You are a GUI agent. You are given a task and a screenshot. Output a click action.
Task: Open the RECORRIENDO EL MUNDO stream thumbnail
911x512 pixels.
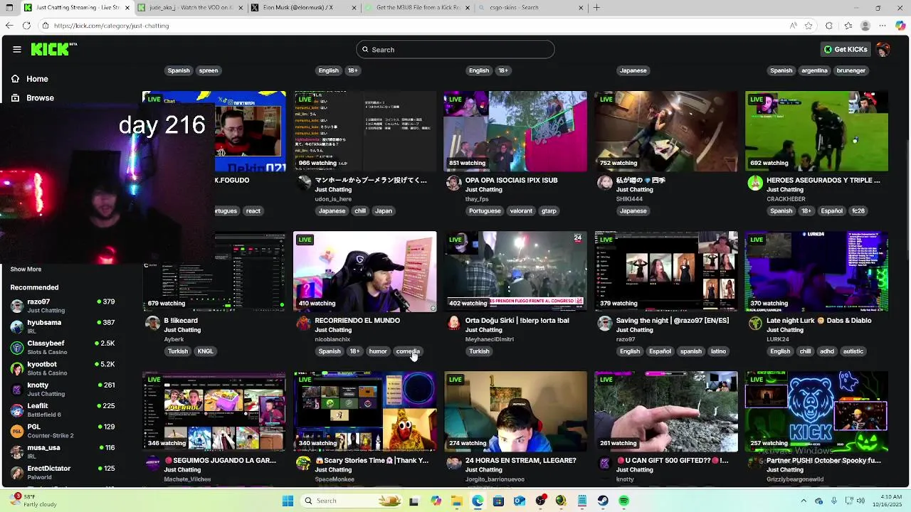364,271
